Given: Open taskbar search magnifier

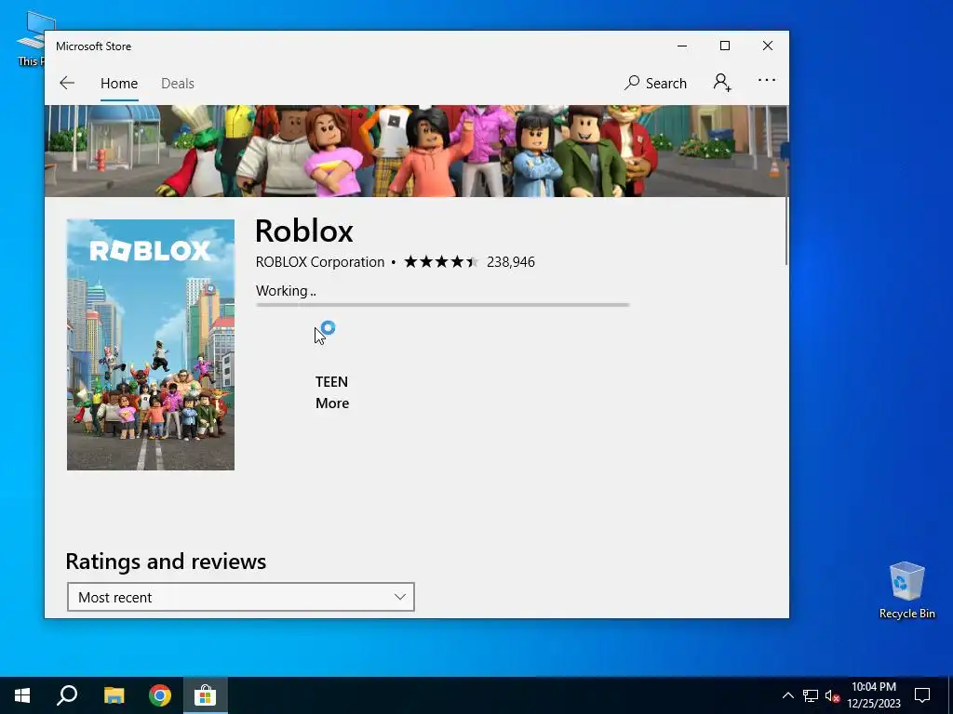Looking at the screenshot, I should (x=67, y=695).
